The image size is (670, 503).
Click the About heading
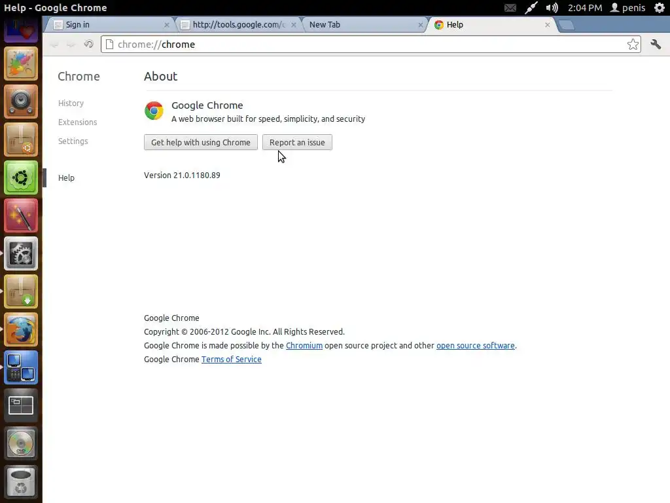pyautogui.click(x=161, y=76)
